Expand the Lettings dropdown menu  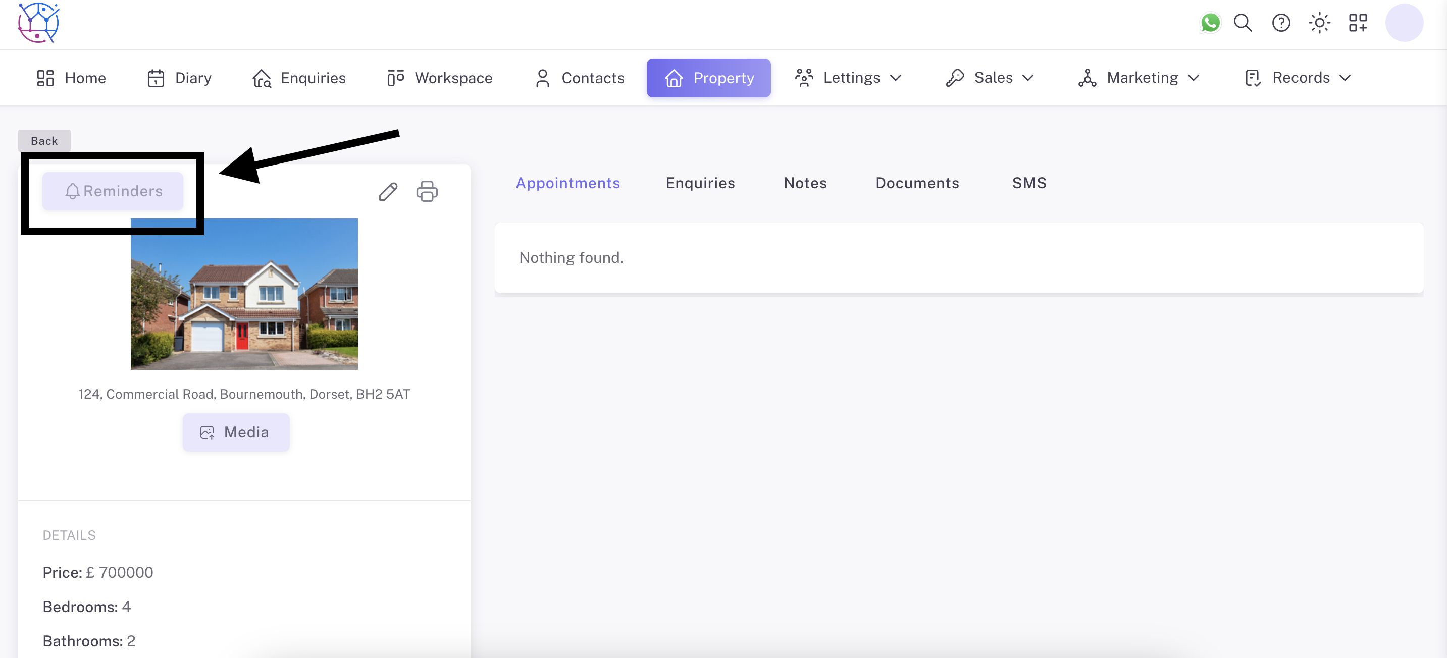point(848,78)
